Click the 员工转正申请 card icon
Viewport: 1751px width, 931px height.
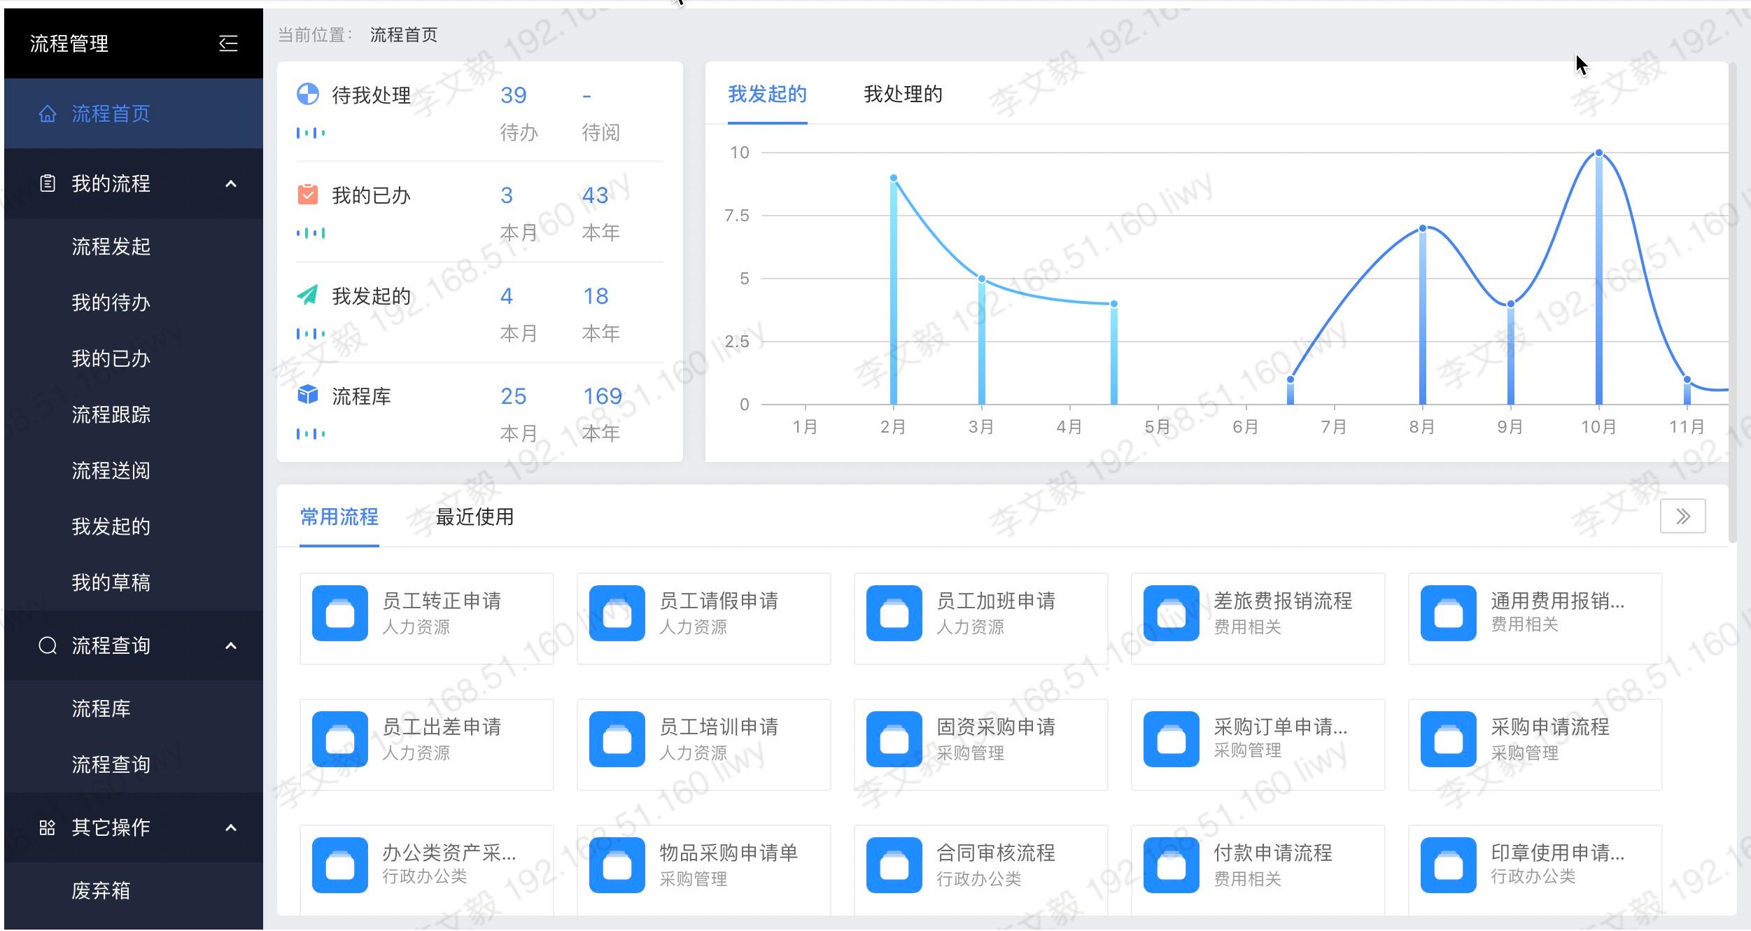[340, 613]
